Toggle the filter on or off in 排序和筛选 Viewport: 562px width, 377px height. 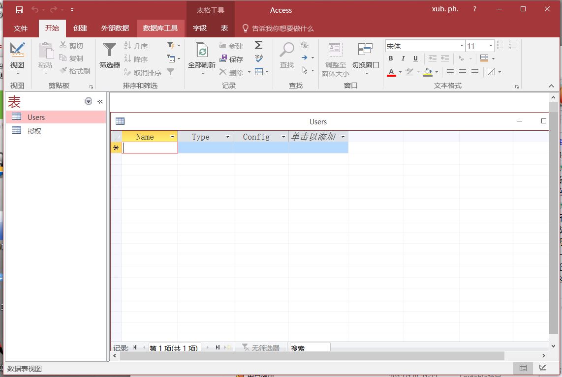coord(171,72)
